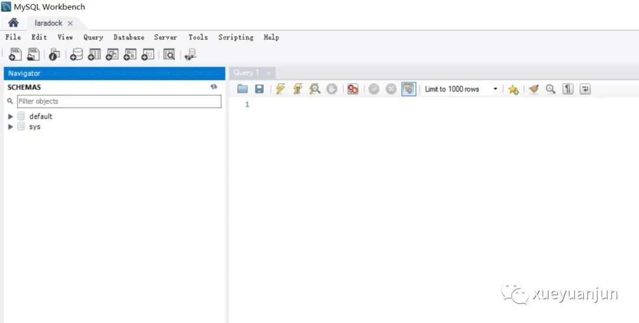Rollback the transaction X icon
This screenshot has height=323, width=639.
click(391, 89)
